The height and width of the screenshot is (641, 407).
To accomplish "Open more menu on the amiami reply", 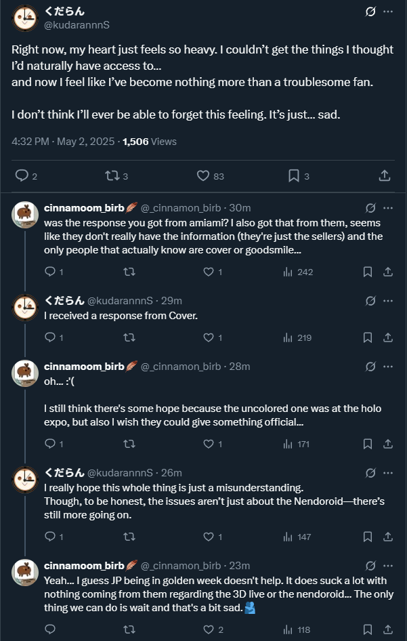I will coord(388,207).
